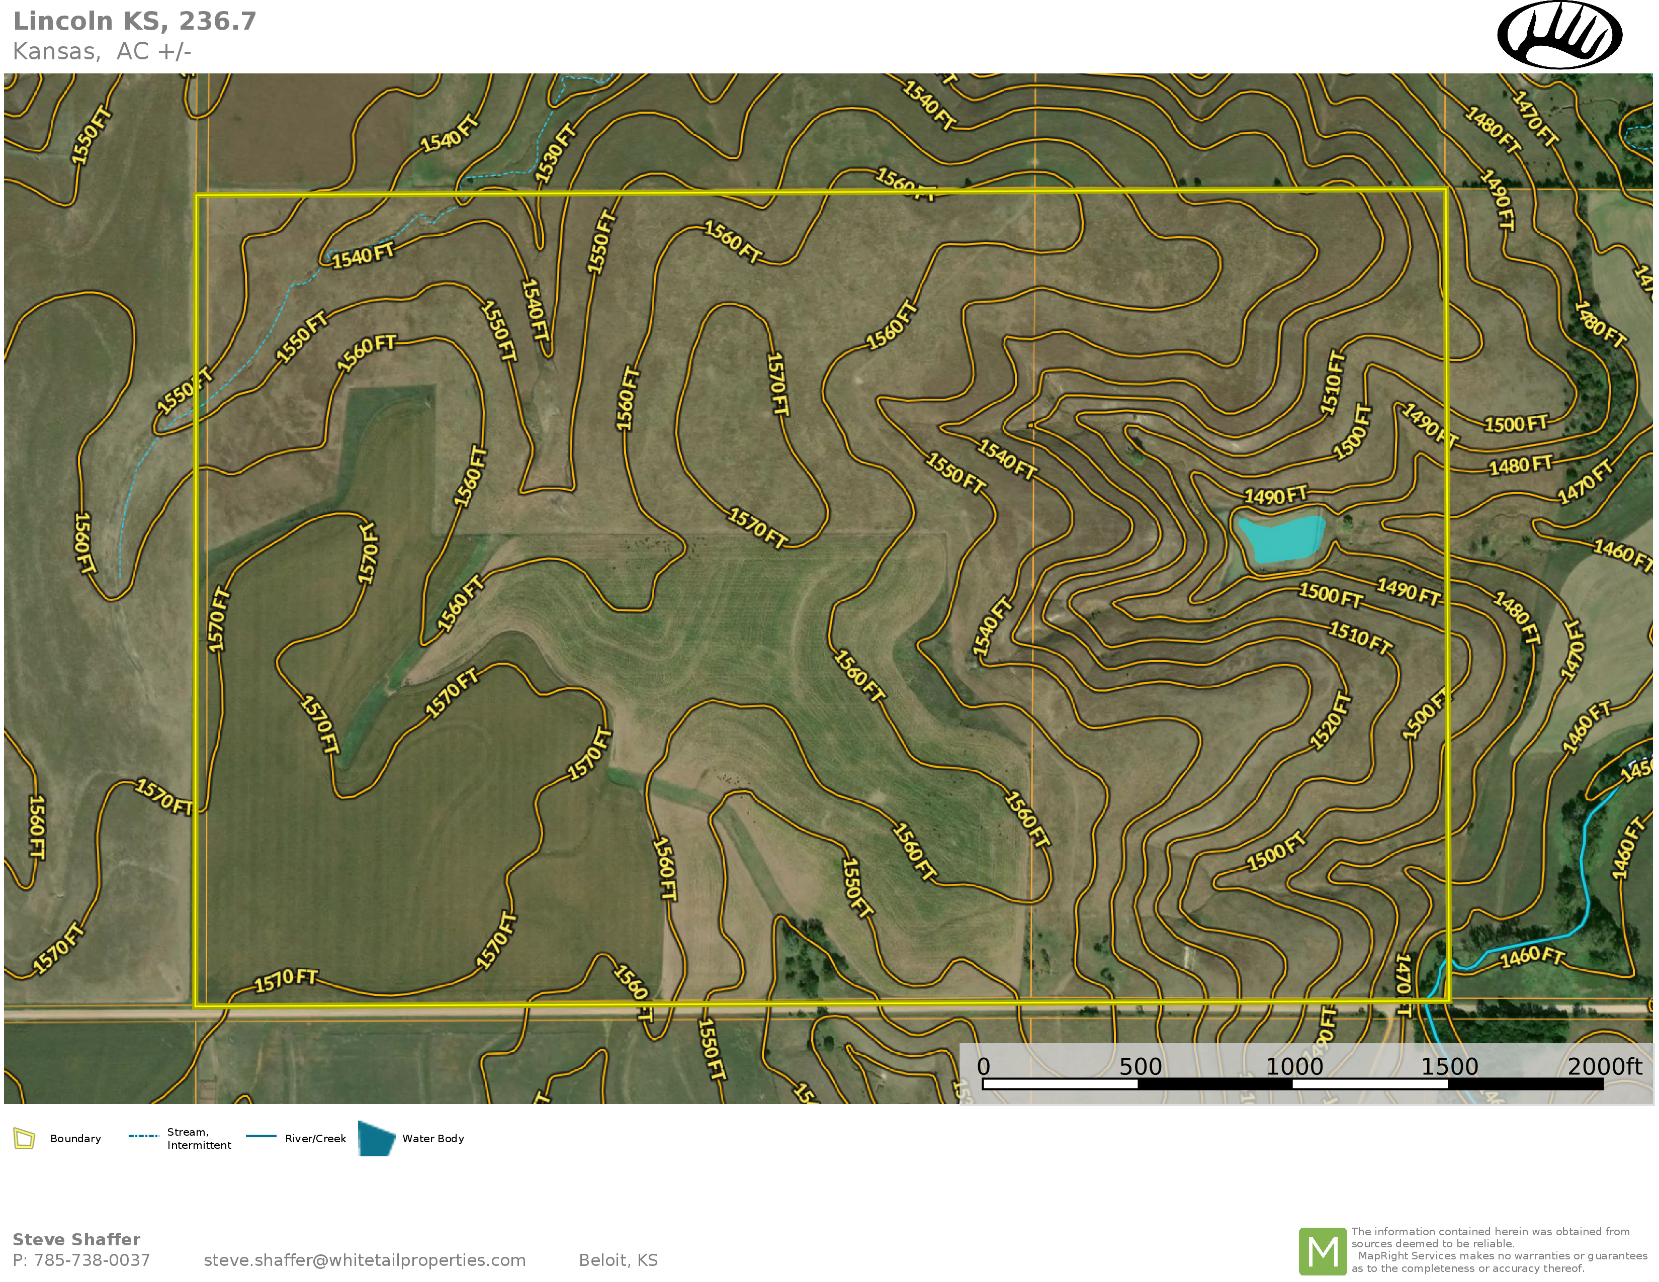Click the River/Creek legend line symbol
Screen dimensions: 1659x1282
(261, 1136)
